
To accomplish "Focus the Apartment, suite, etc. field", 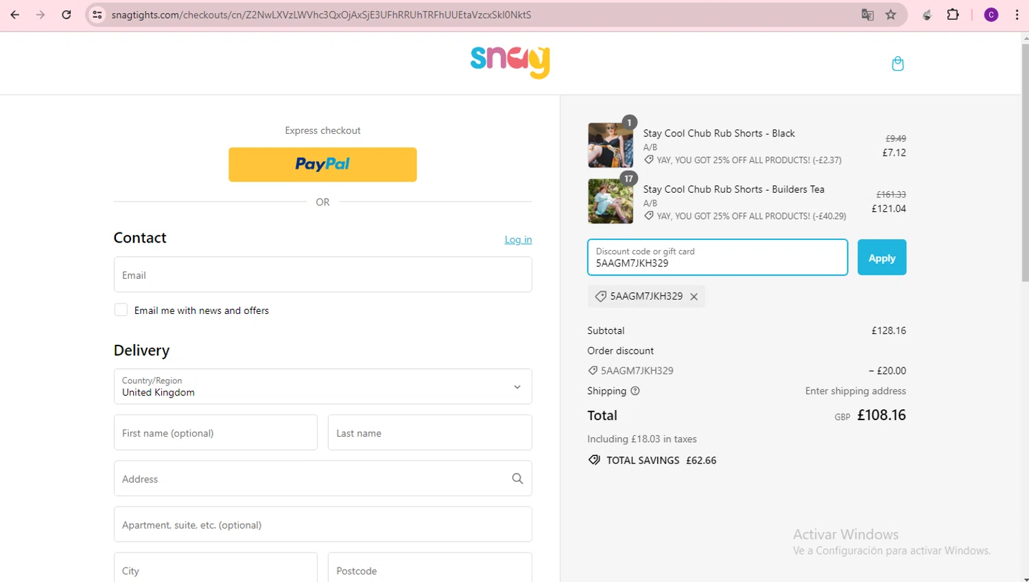I will tap(322, 524).
